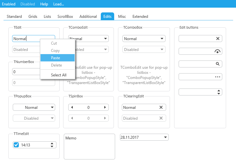Open the Disabled menu in top bar
236x162 pixels.
(28, 4)
